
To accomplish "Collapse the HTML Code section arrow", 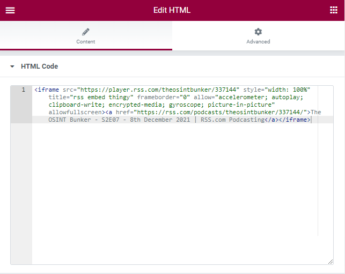I will point(12,66).
